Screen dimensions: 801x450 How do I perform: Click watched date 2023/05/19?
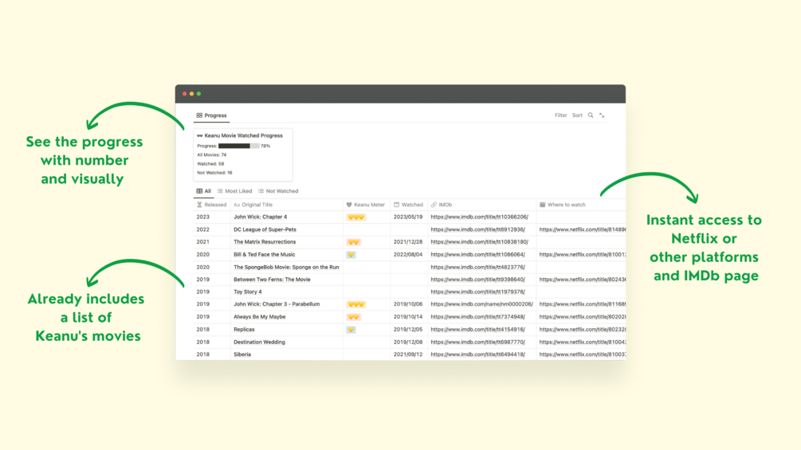[x=407, y=217]
